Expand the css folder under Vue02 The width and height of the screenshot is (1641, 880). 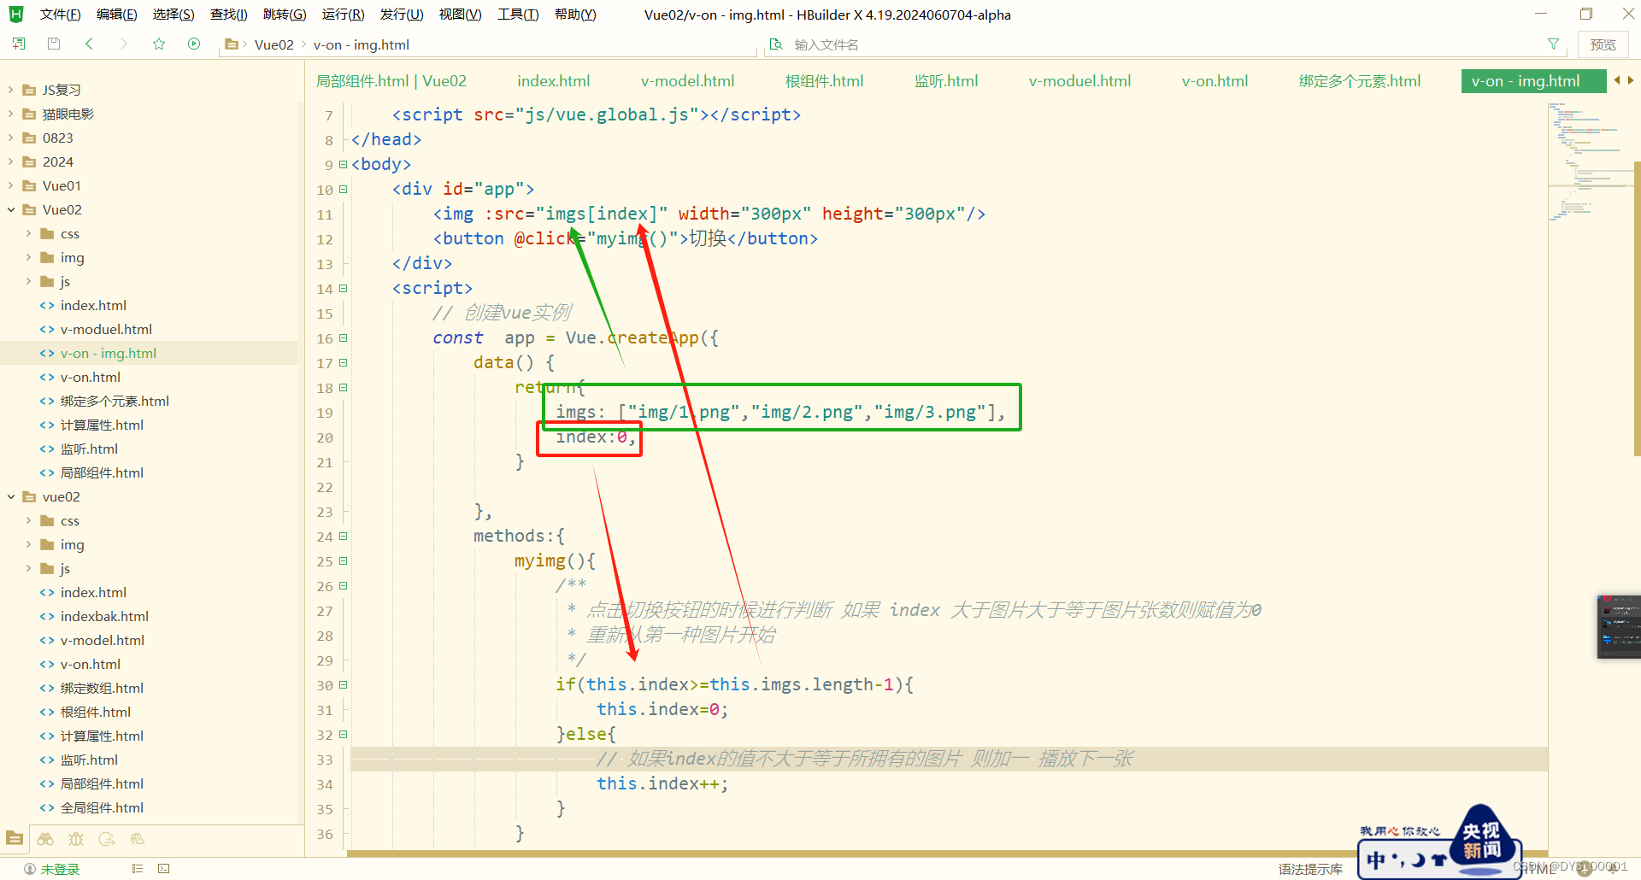(x=28, y=233)
